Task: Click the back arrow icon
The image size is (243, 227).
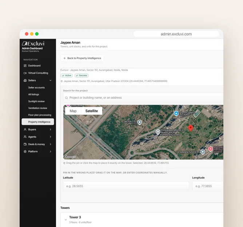Action: click(x=65, y=58)
